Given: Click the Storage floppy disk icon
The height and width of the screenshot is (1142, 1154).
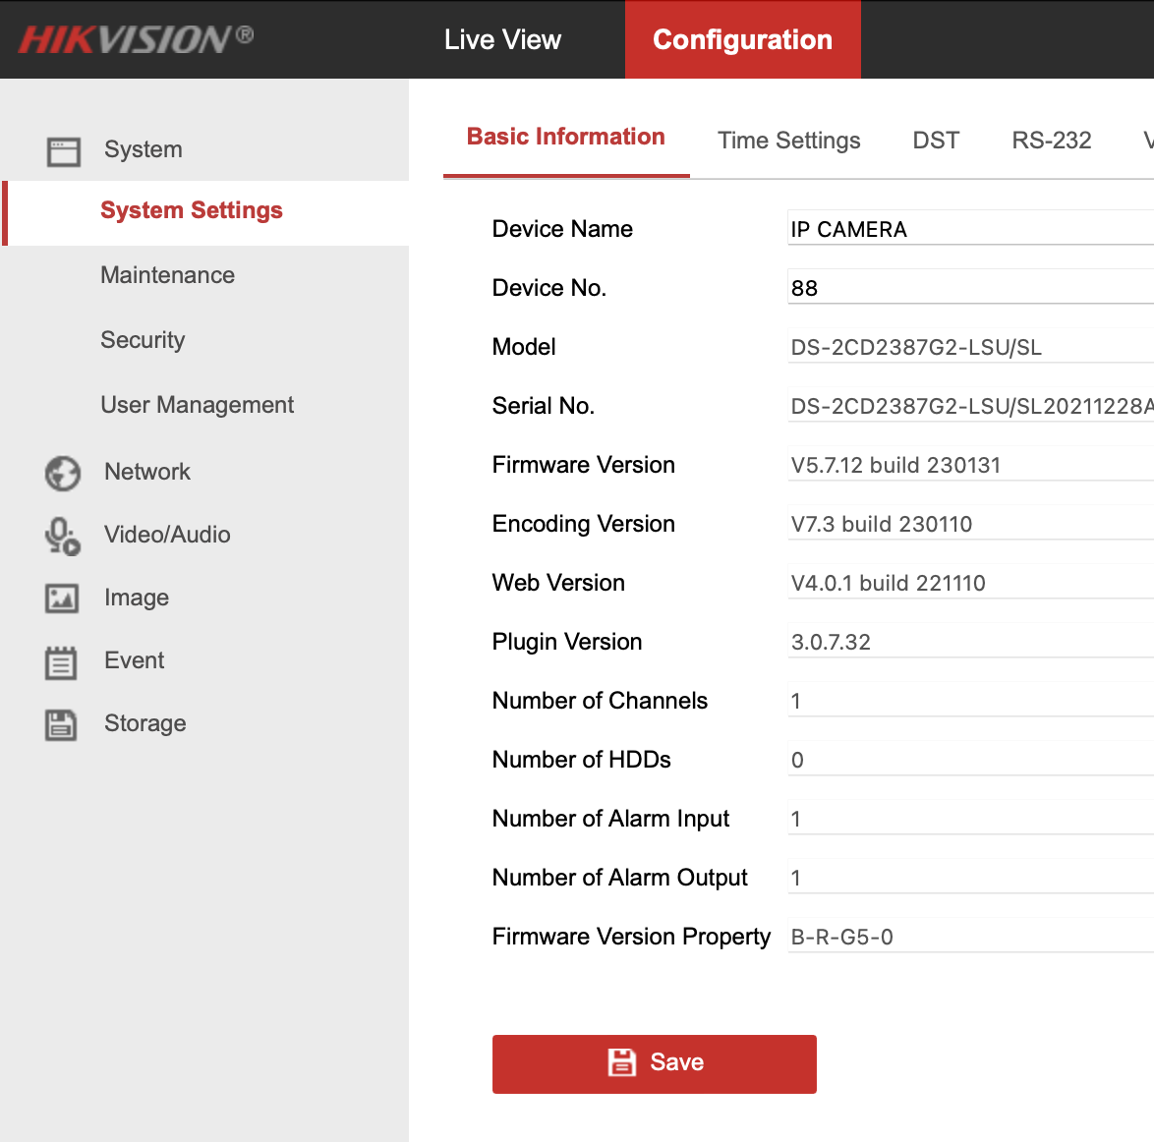Looking at the screenshot, I should tap(61, 725).
